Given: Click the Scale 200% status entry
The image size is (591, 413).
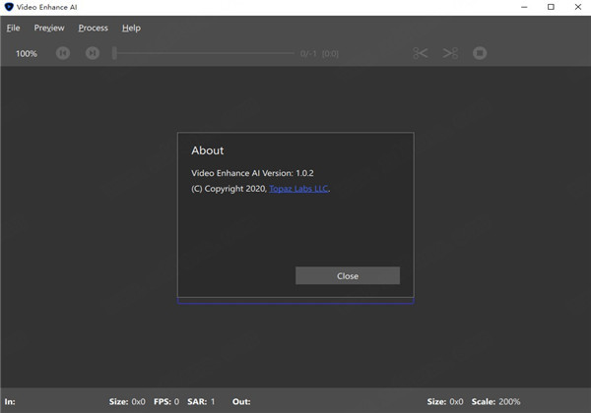Looking at the screenshot, I should 495,402.
